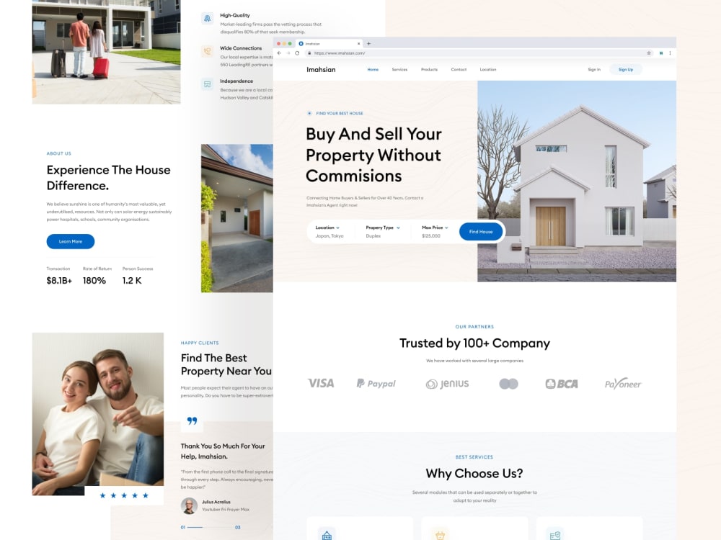Viewport: 721px width, 540px height.
Task: Click the browser forward arrow
Action: click(x=288, y=53)
